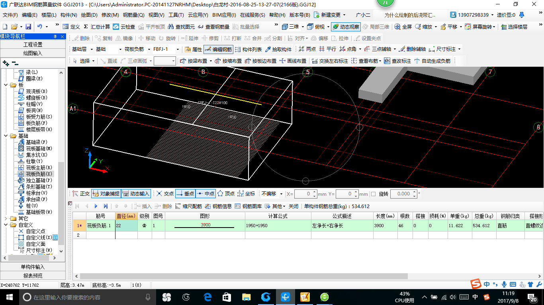The width and height of the screenshot is (544, 305).
Task: Switch to 三维 3D view
Action: [x=291, y=27]
